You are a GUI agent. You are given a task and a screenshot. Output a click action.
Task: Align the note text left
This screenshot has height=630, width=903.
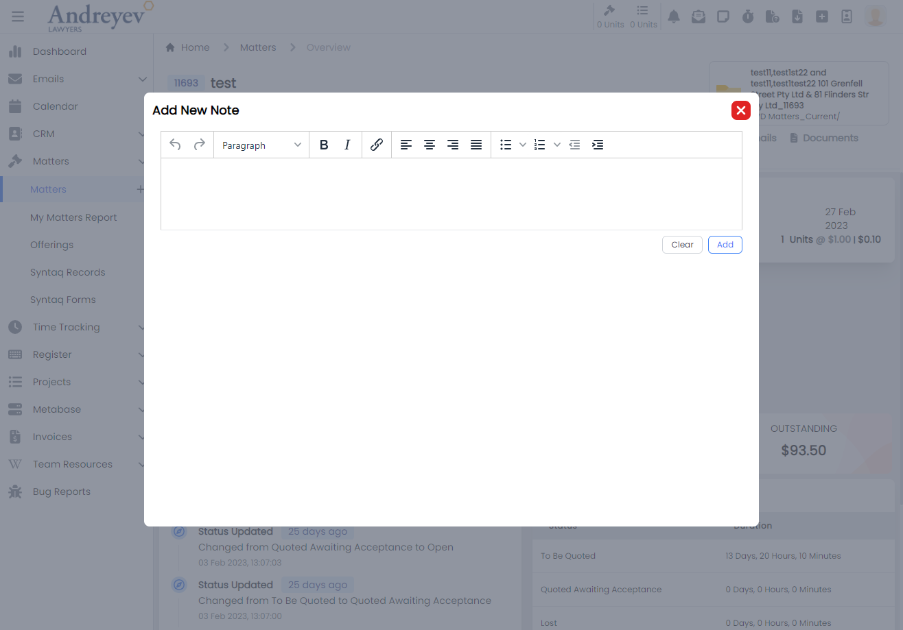tap(406, 145)
